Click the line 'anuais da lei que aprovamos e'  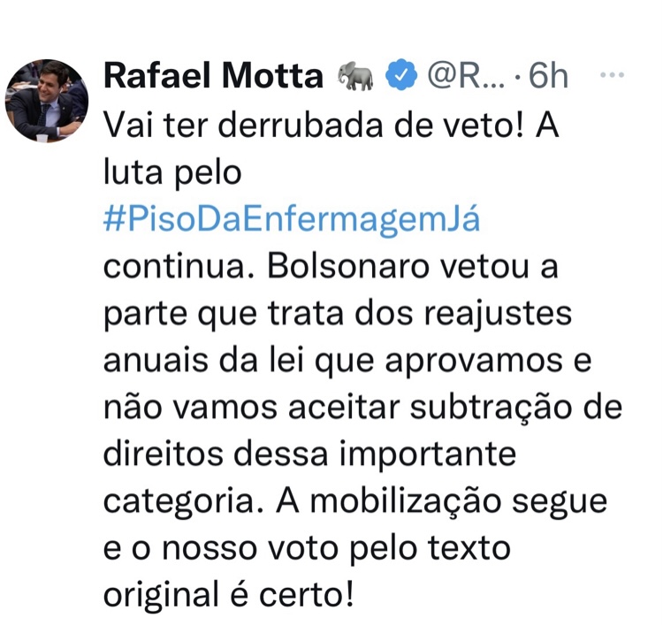pyautogui.click(x=347, y=362)
